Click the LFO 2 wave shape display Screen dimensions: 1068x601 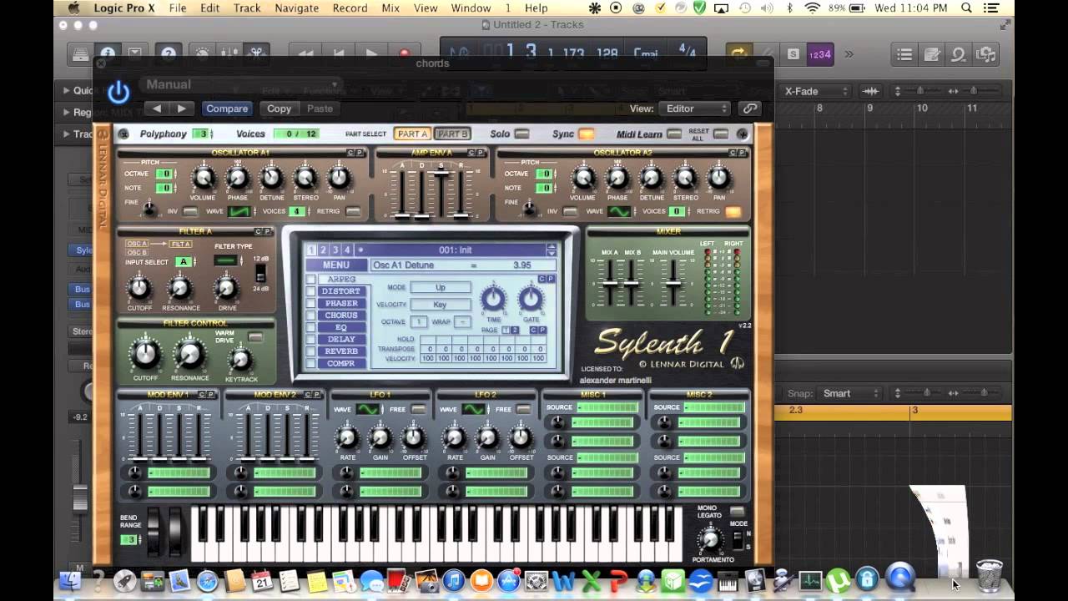473,409
